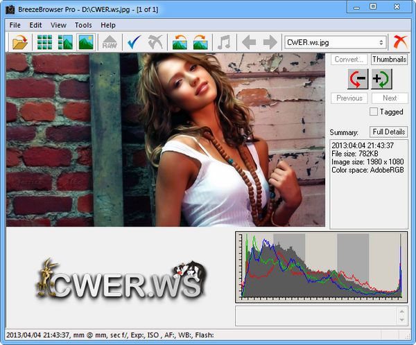Open the Help menu
The image size is (416, 345).
point(108,25)
